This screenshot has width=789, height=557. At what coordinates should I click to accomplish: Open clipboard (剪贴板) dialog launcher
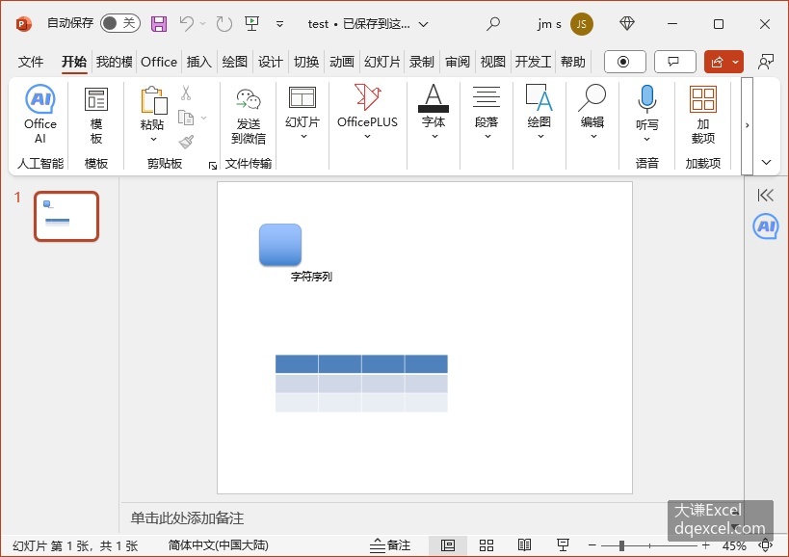coord(213,166)
